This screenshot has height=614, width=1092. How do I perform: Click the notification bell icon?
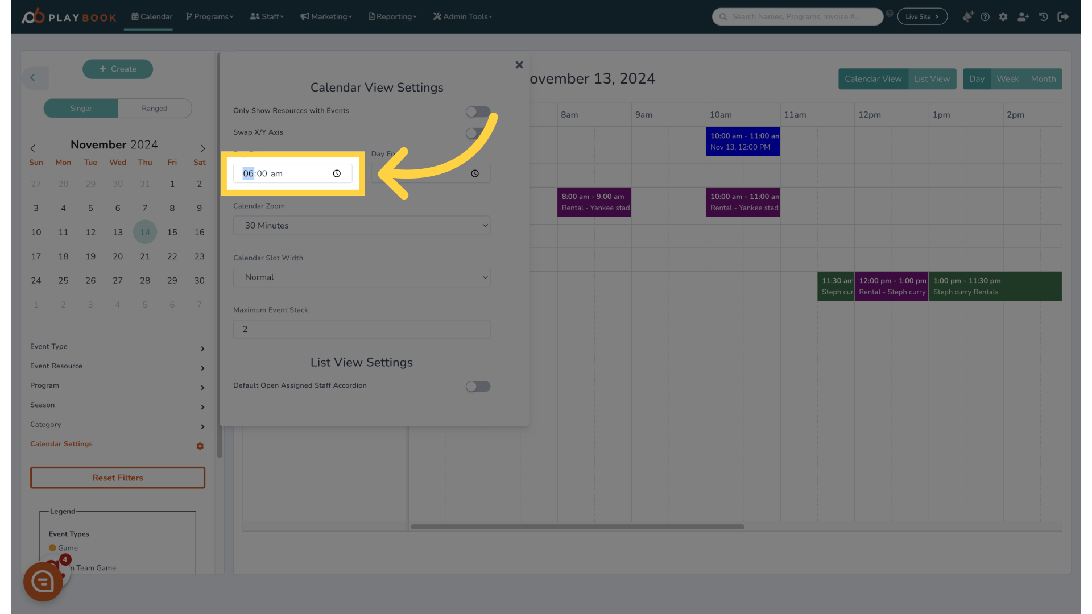(967, 16)
